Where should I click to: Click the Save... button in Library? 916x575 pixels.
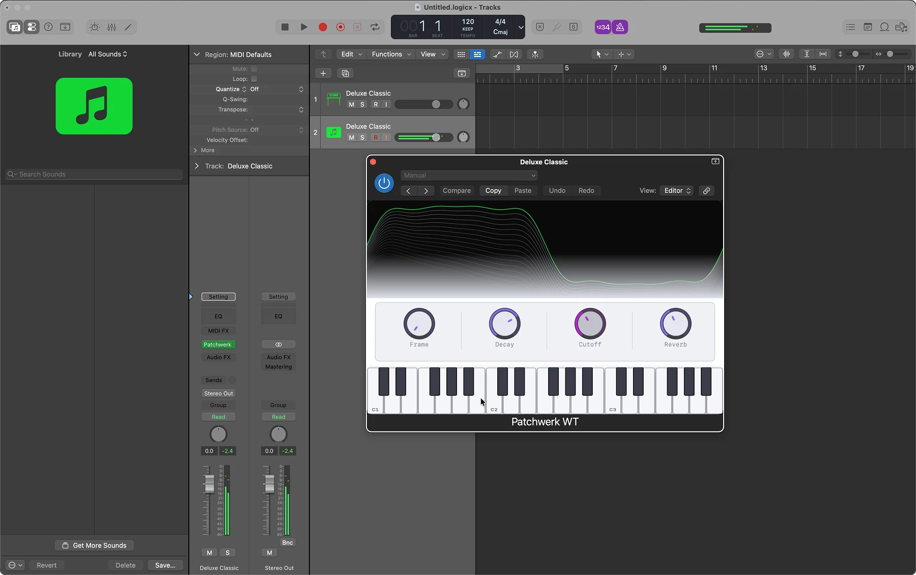tap(165, 565)
